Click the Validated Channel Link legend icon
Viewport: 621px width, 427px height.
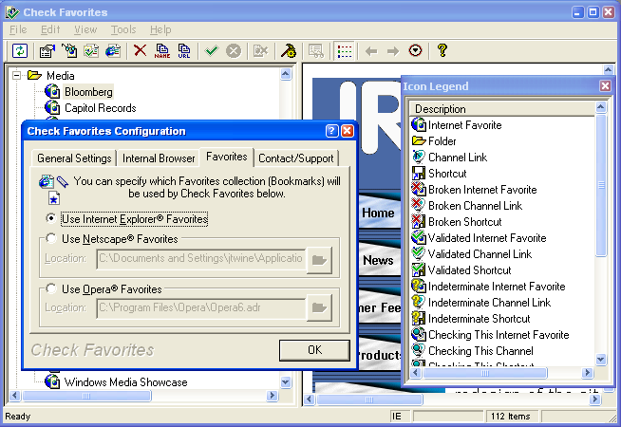(419, 253)
